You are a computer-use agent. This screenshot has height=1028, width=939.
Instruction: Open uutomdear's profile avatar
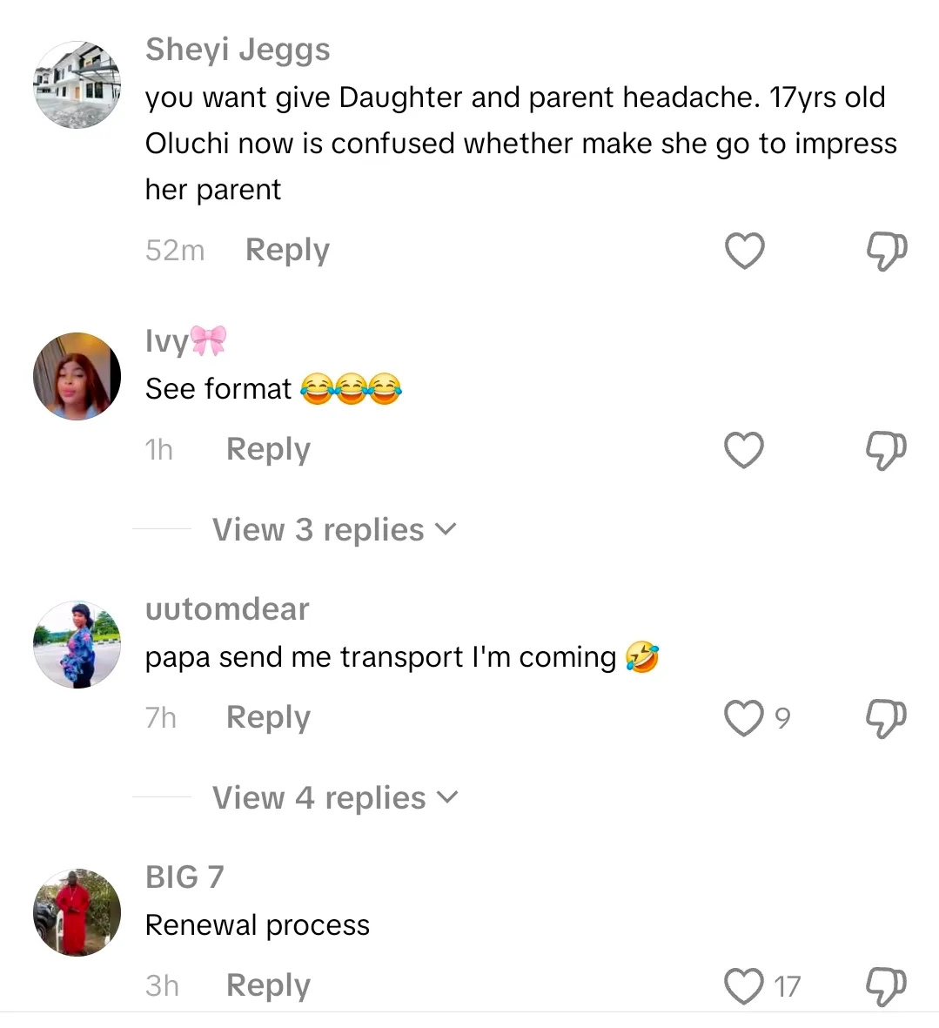pos(77,644)
